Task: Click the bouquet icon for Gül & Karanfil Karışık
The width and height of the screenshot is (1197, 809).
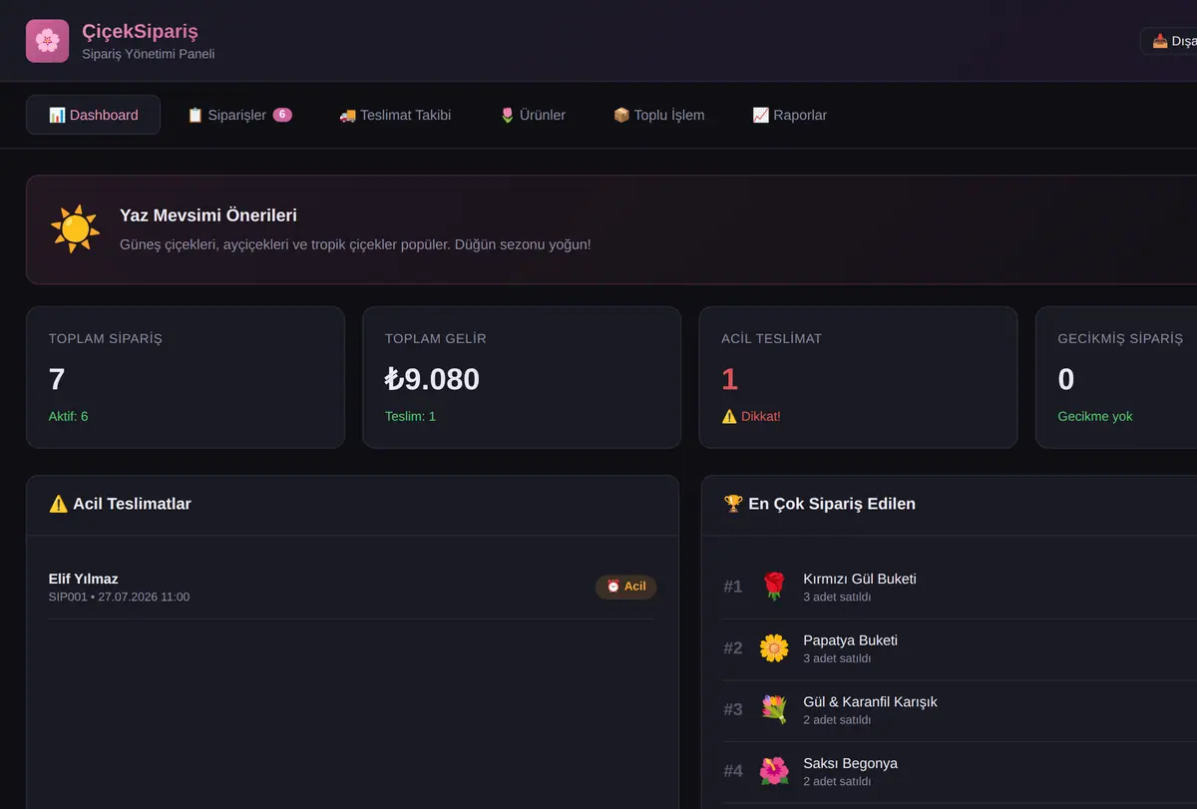Action: pyautogui.click(x=774, y=709)
